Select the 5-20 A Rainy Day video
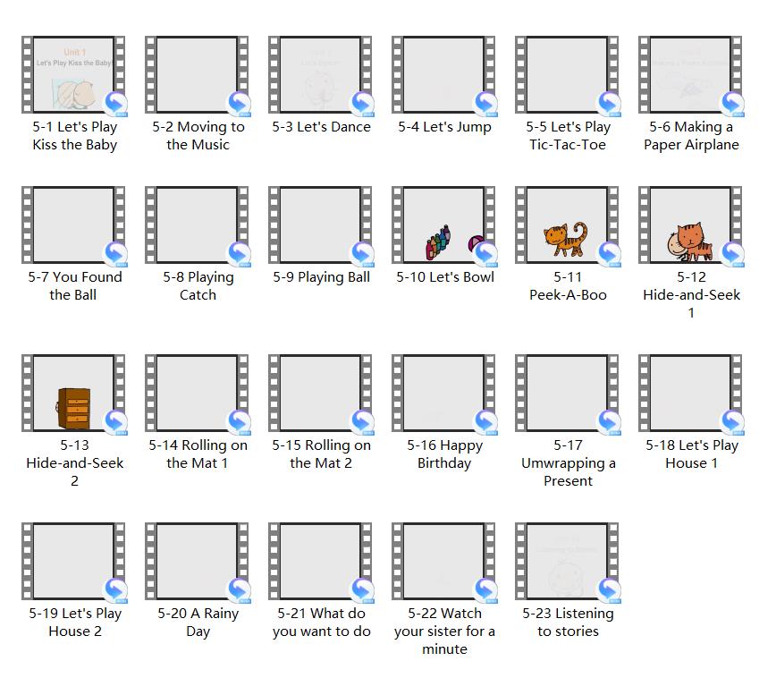759x695 pixels. (x=198, y=563)
